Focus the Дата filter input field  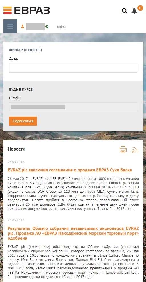coord(73,68)
